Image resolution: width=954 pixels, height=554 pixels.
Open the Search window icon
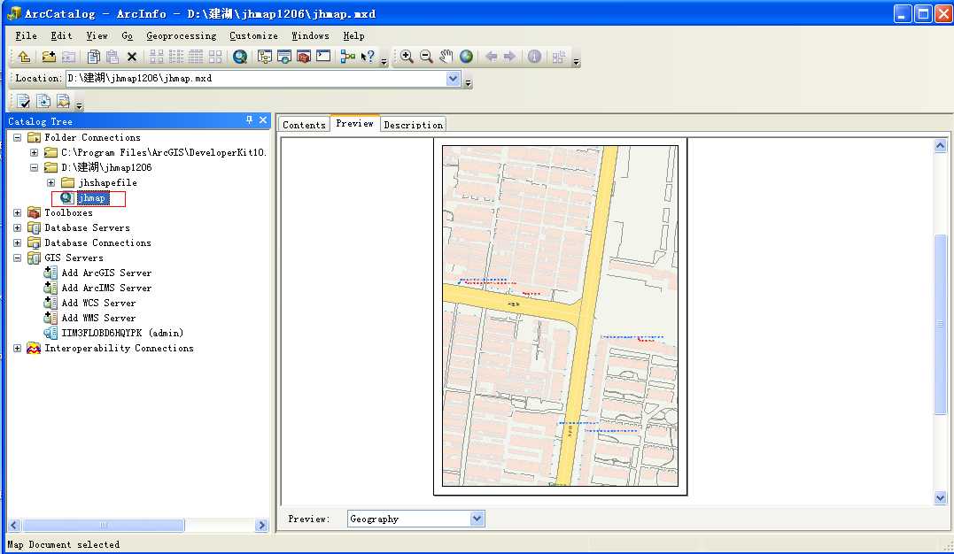tap(284, 57)
